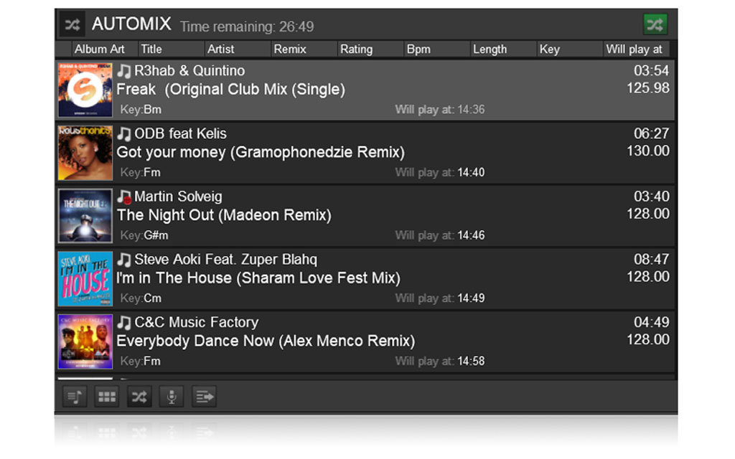
Task: Click the gray shuffle icon beside AUTOMIX title
Action: point(72,24)
